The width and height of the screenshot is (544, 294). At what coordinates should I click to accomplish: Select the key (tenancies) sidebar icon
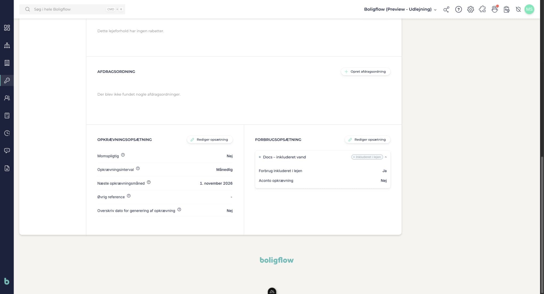tap(7, 80)
